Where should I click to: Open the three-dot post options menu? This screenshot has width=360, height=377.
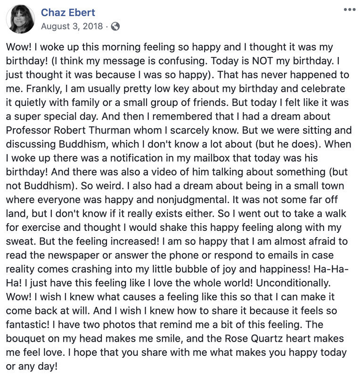(350, 9)
